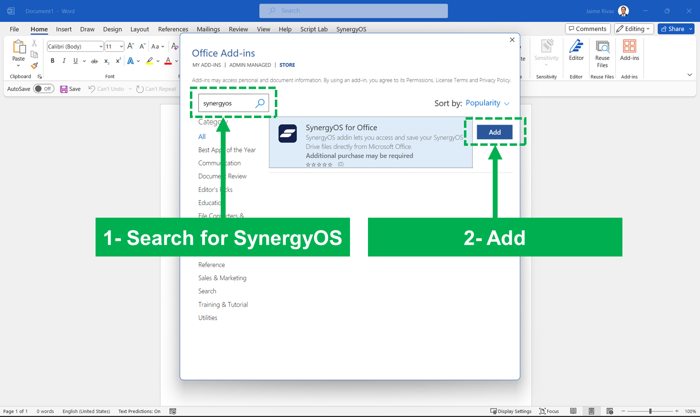Open SynergyOS ribbon tab
700x417 pixels.
351,29
